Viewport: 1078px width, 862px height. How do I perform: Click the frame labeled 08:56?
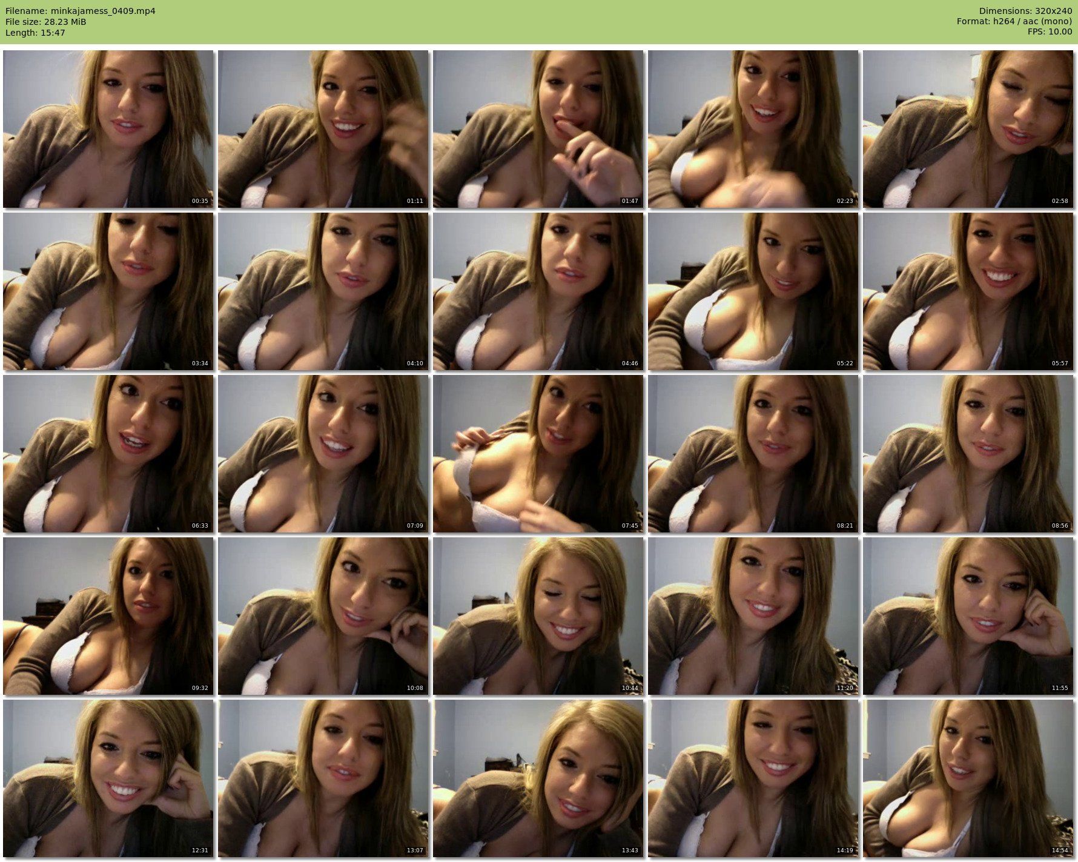pos(968,454)
